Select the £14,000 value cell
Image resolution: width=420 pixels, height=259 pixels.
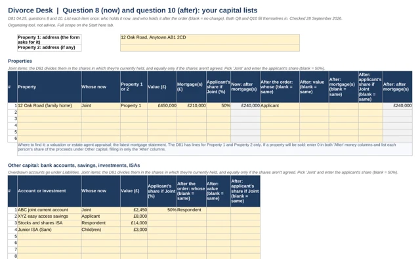point(134,223)
